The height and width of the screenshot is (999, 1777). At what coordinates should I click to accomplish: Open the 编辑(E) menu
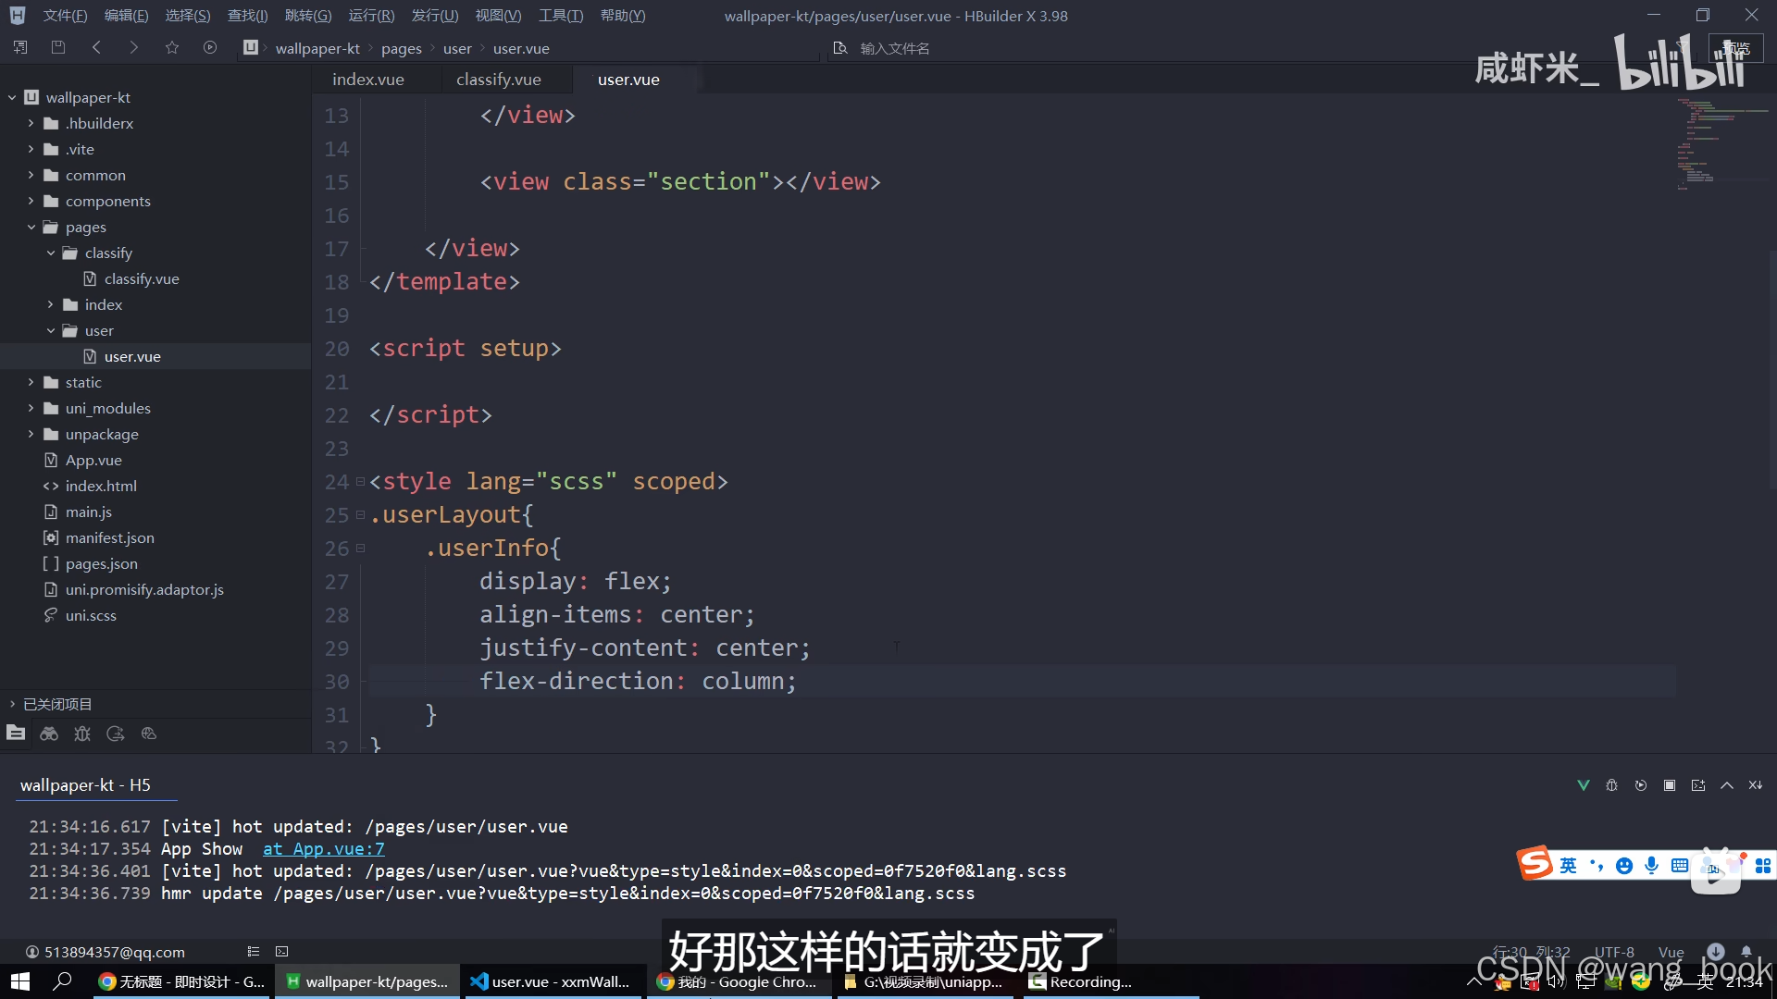pyautogui.click(x=126, y=16)
